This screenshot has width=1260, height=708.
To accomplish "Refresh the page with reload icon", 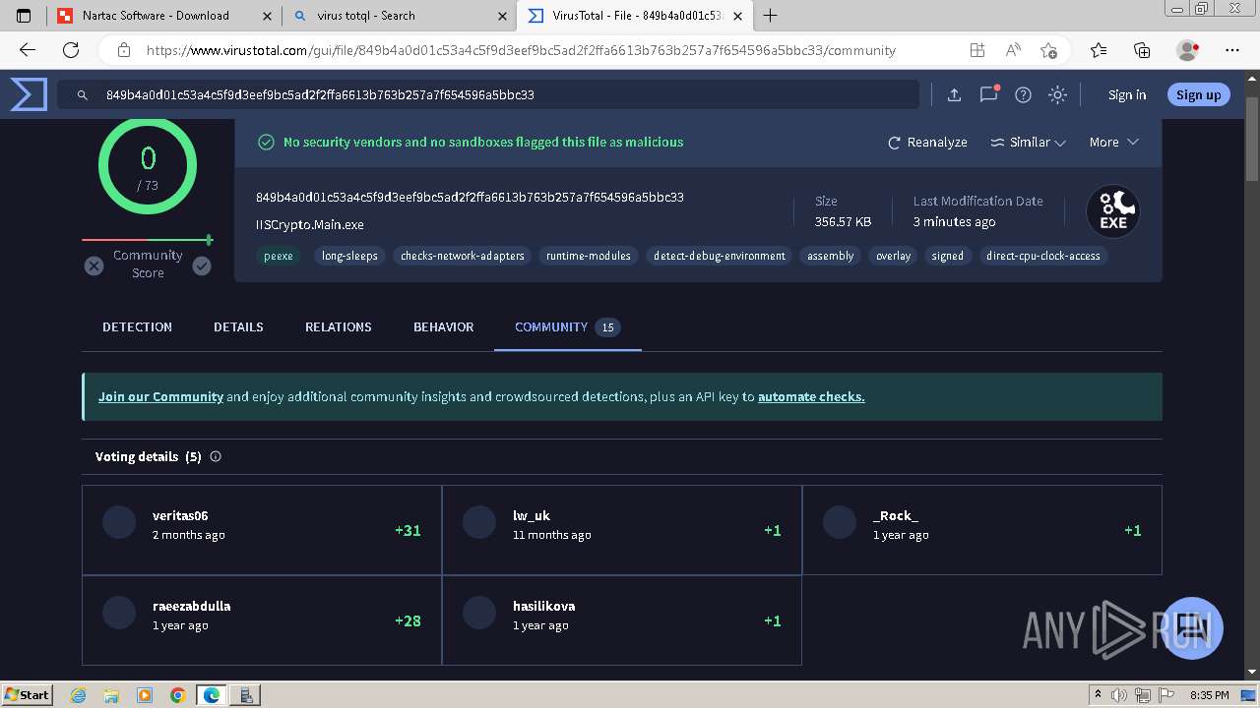I will point(71,50).
